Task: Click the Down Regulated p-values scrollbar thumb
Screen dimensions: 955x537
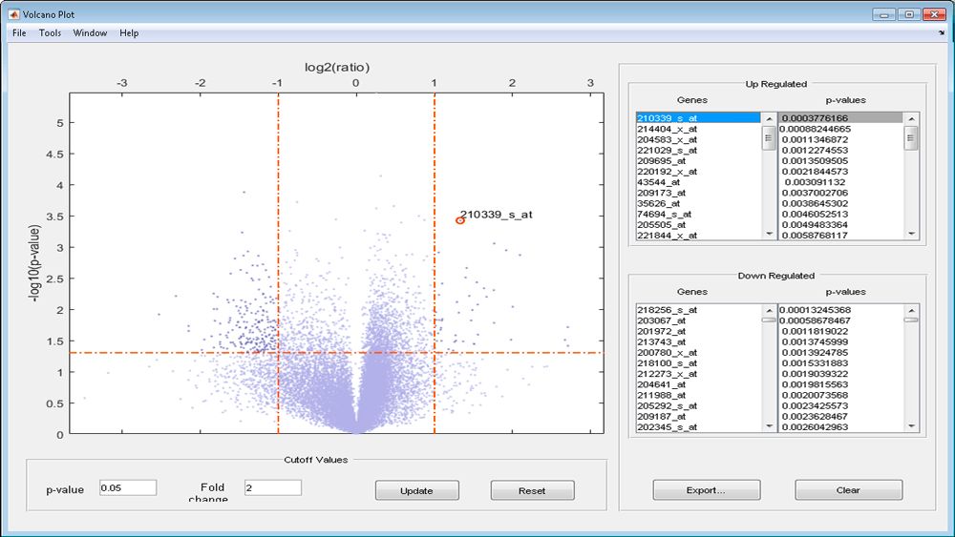Action: (911, 320)
